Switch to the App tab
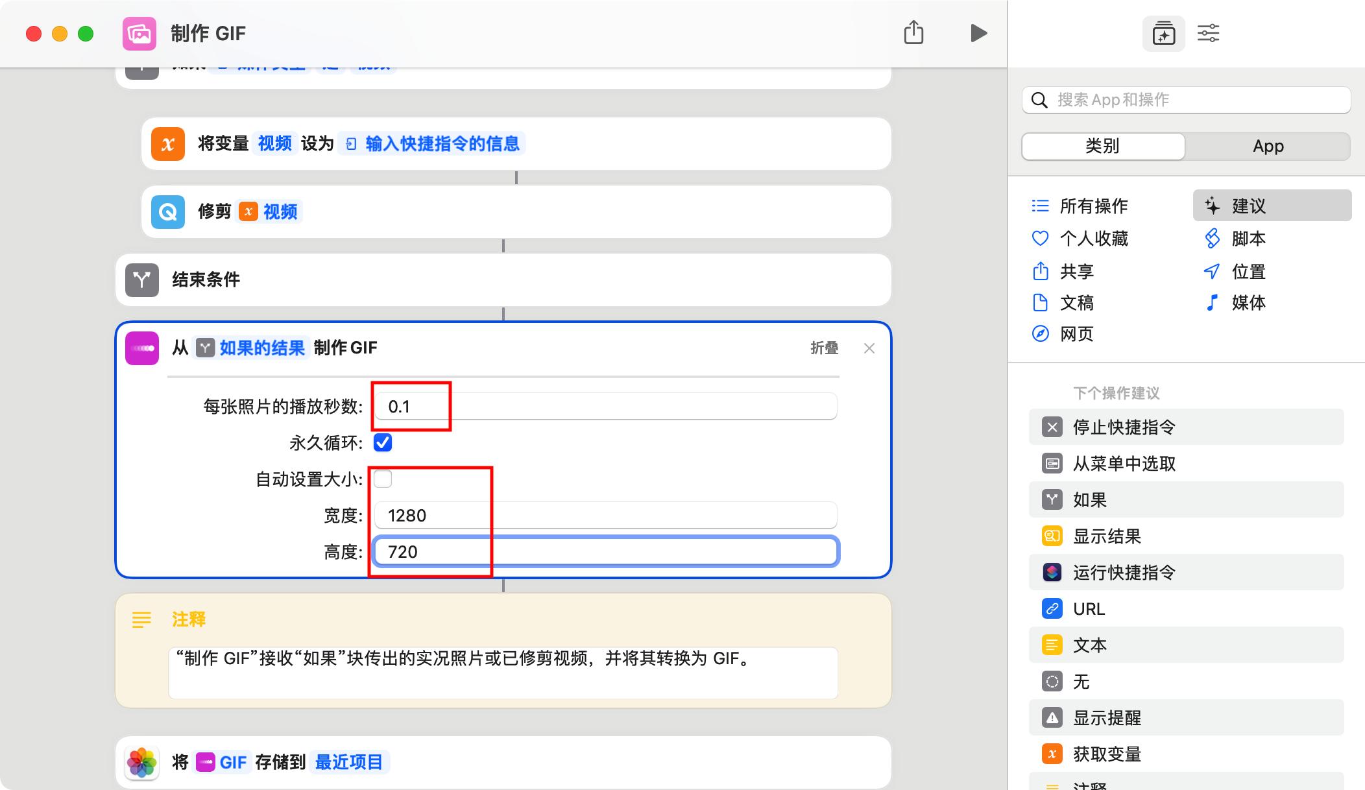The height and width of the screenshot is (790, 1365). click(x=1268, y=146)
